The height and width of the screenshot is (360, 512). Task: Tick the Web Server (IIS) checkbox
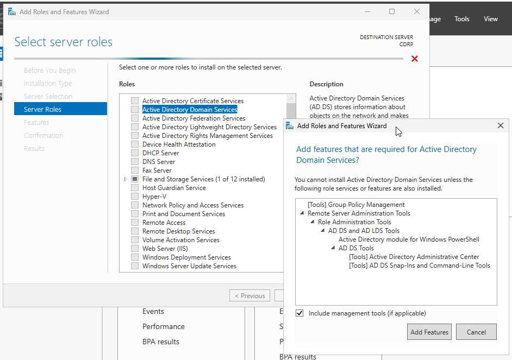coord(135,249)
